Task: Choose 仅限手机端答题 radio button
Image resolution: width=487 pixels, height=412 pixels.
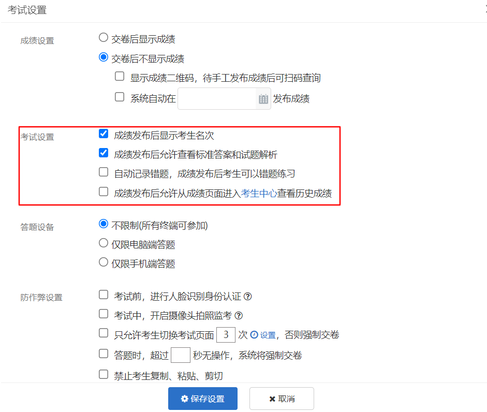Action: pyautogui.click(x=104, y=262)
